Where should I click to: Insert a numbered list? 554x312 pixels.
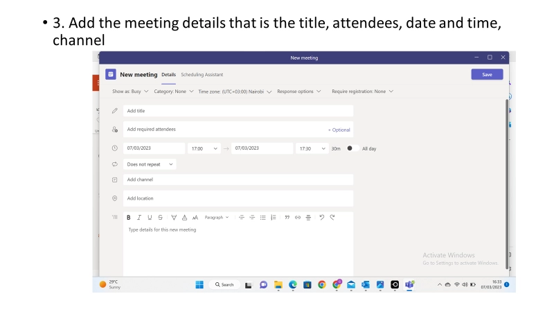coord(274,218)
